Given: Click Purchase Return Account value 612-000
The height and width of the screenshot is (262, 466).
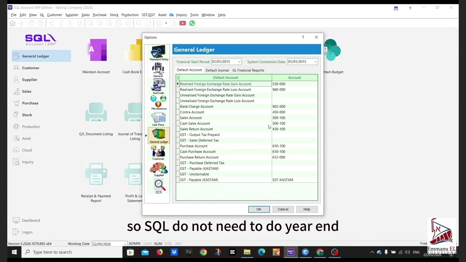Looking at the screenshot, I should pyautogui.click(x=295, y=157).
